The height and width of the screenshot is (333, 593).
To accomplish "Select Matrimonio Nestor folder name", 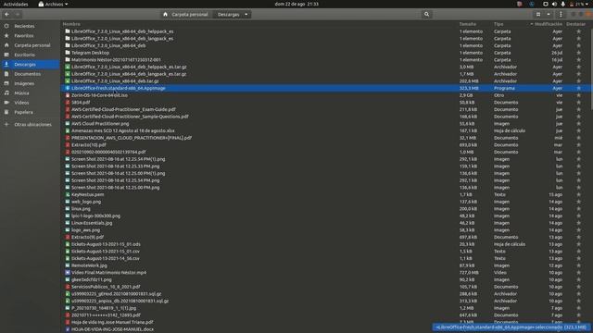I will pyautogui.click(x=116, y=59).
